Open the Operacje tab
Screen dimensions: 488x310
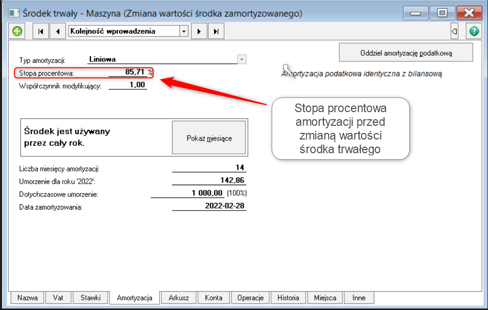(x=250, y=297)
